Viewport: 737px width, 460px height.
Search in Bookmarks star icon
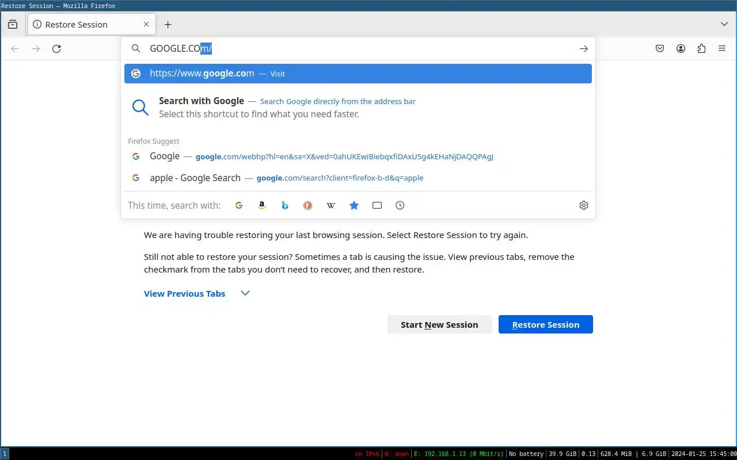click(354, 205)
